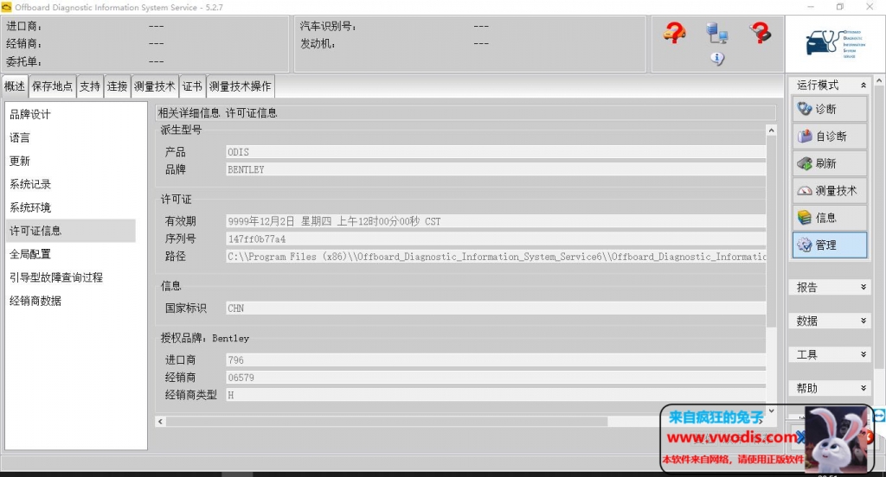Click the 汽车识别号 label in the header

pos(328,26)
